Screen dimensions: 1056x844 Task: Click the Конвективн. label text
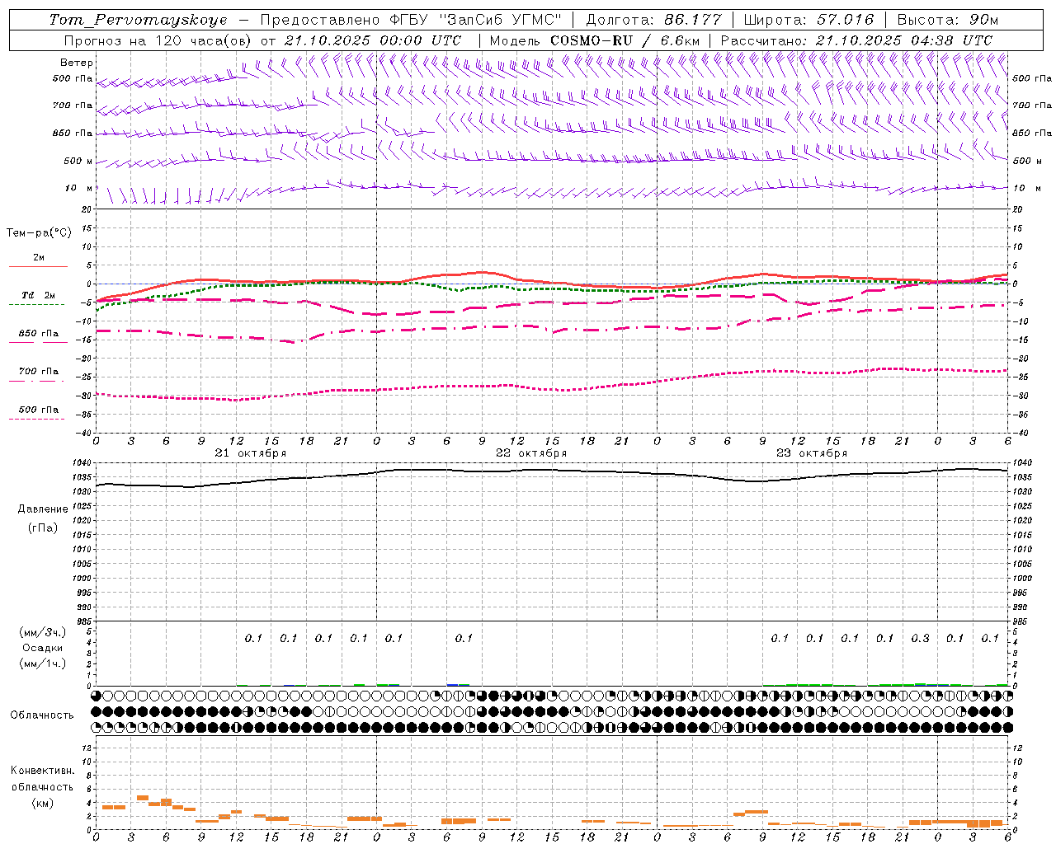(x=43, y=771)
